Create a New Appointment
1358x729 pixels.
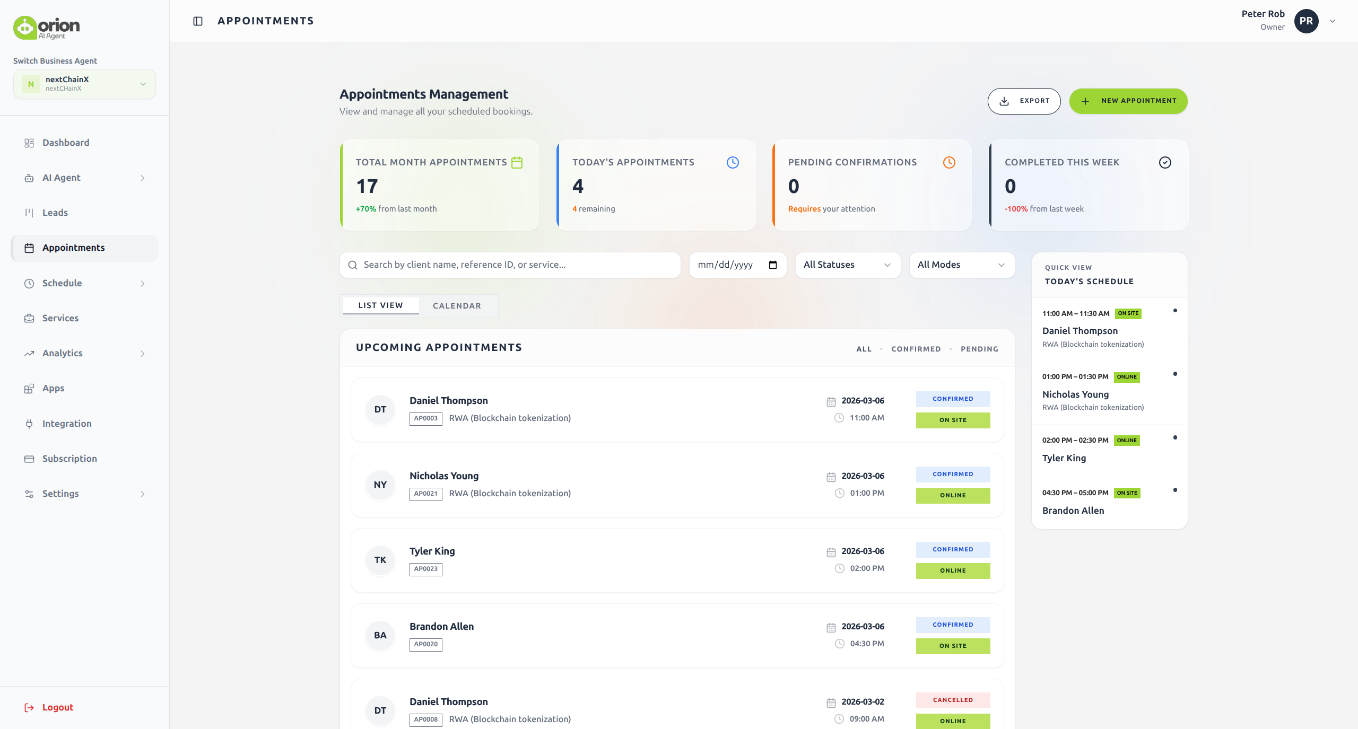click(x=1128, y=101)
